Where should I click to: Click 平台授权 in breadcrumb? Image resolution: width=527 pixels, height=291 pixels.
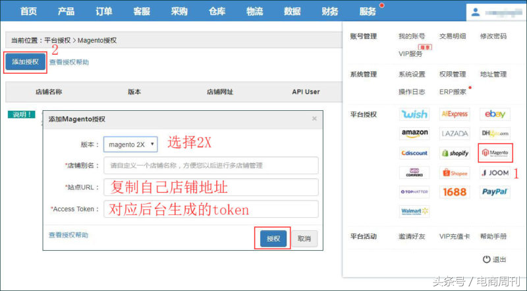(x=57, y=40)
